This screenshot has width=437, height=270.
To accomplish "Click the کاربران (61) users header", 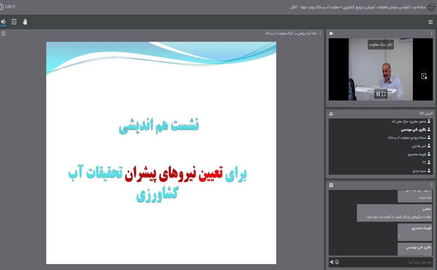I will [x=426, y=113].
